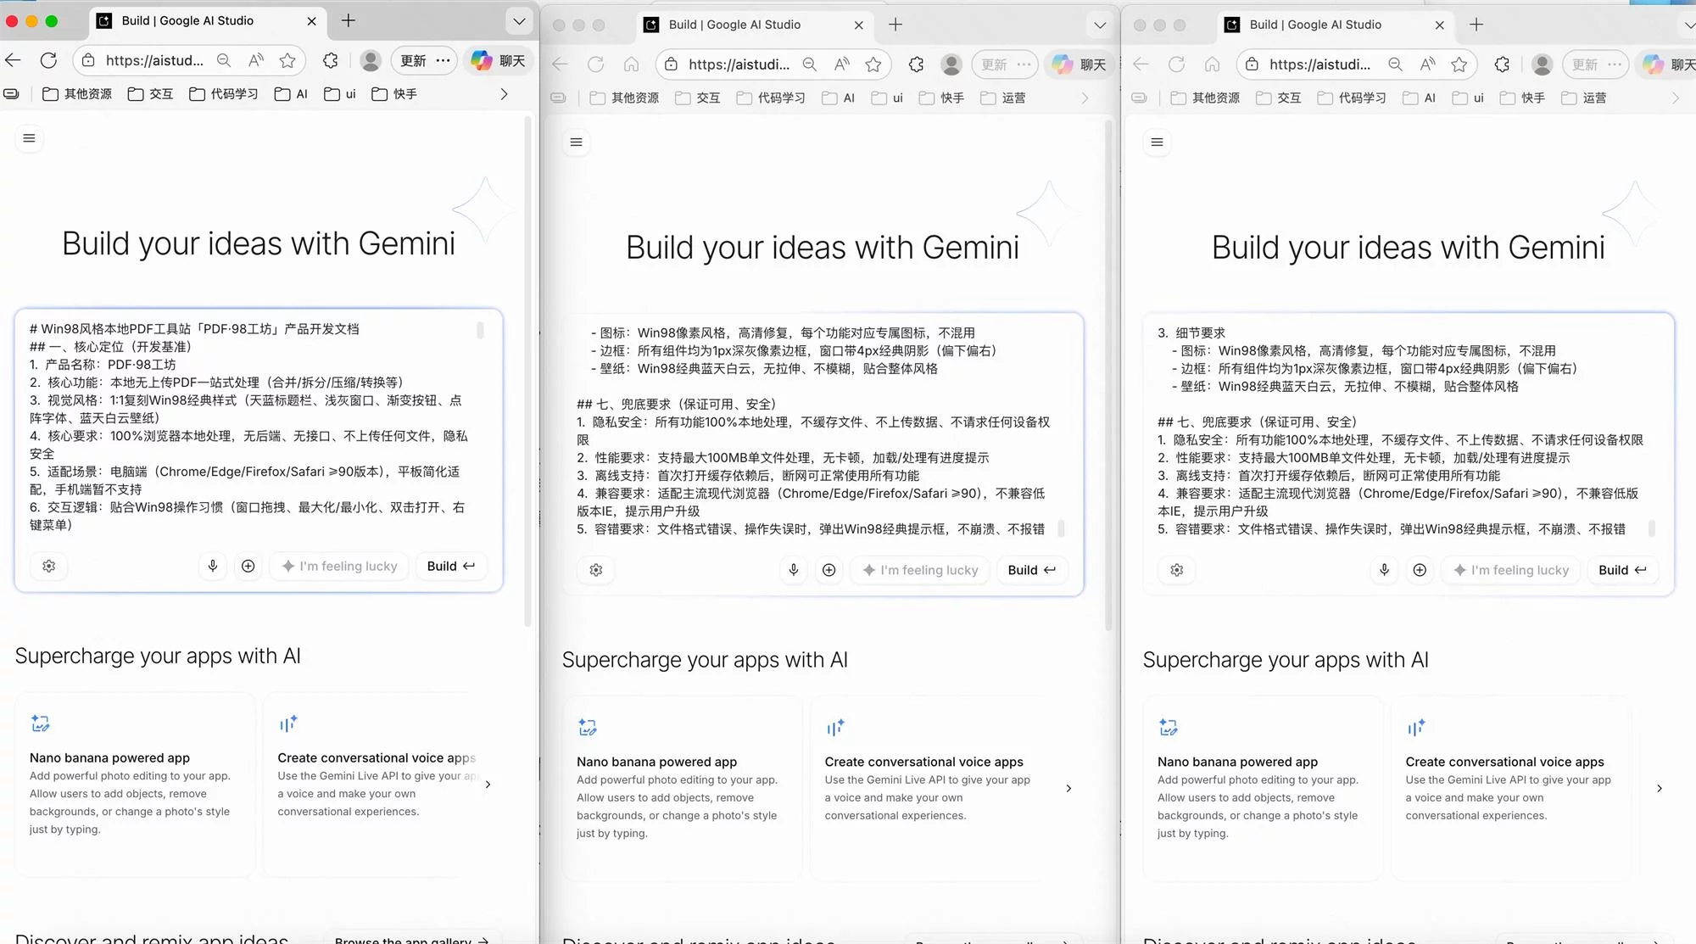
Task: Click I'm feeling lucky
Action: pyautogui.click(x=338, y=566)
